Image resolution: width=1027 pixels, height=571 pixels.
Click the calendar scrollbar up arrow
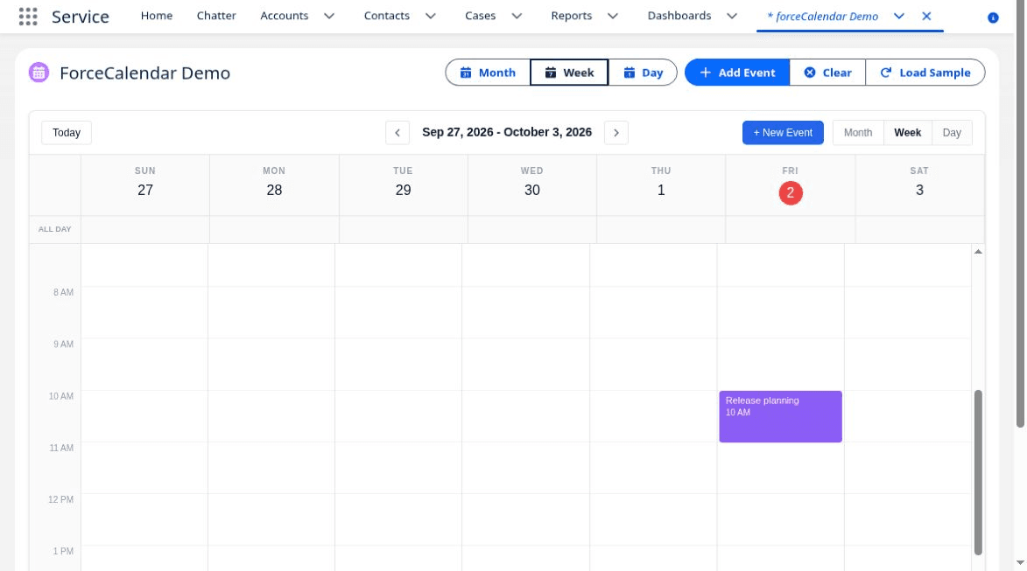(978, 252)
